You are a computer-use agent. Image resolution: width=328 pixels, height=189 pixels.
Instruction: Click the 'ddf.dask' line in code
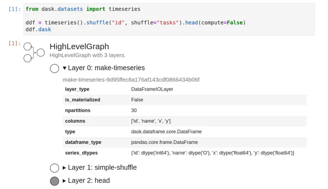coord(38,29)
